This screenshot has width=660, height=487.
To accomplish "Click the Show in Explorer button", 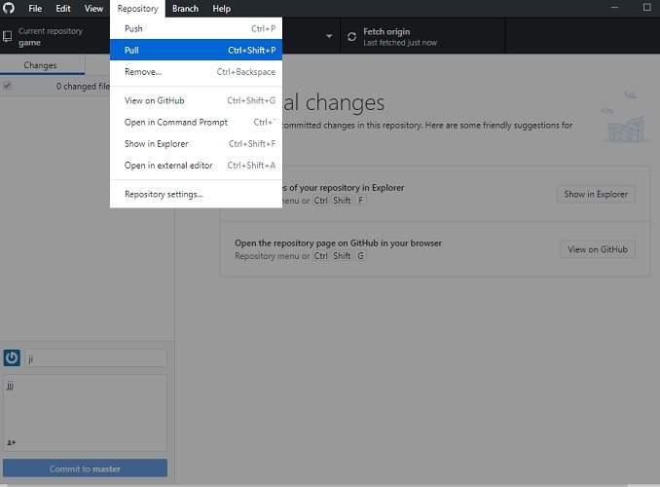I will [596, 194].
